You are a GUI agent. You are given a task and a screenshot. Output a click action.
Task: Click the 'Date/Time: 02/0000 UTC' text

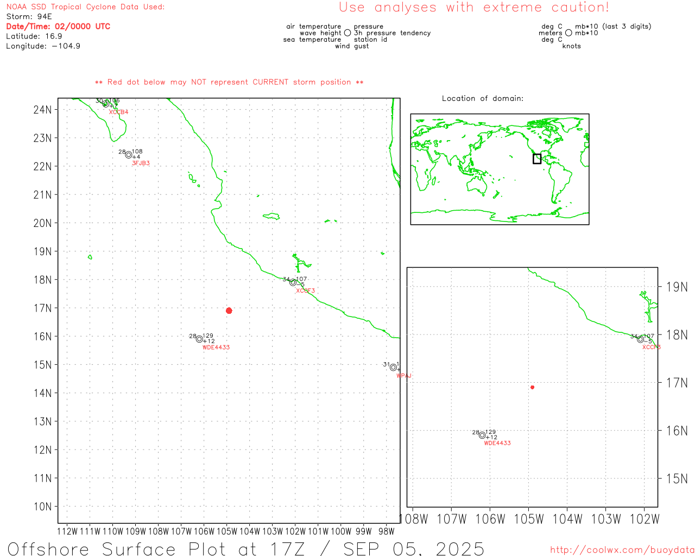click(x=58, y=27)
